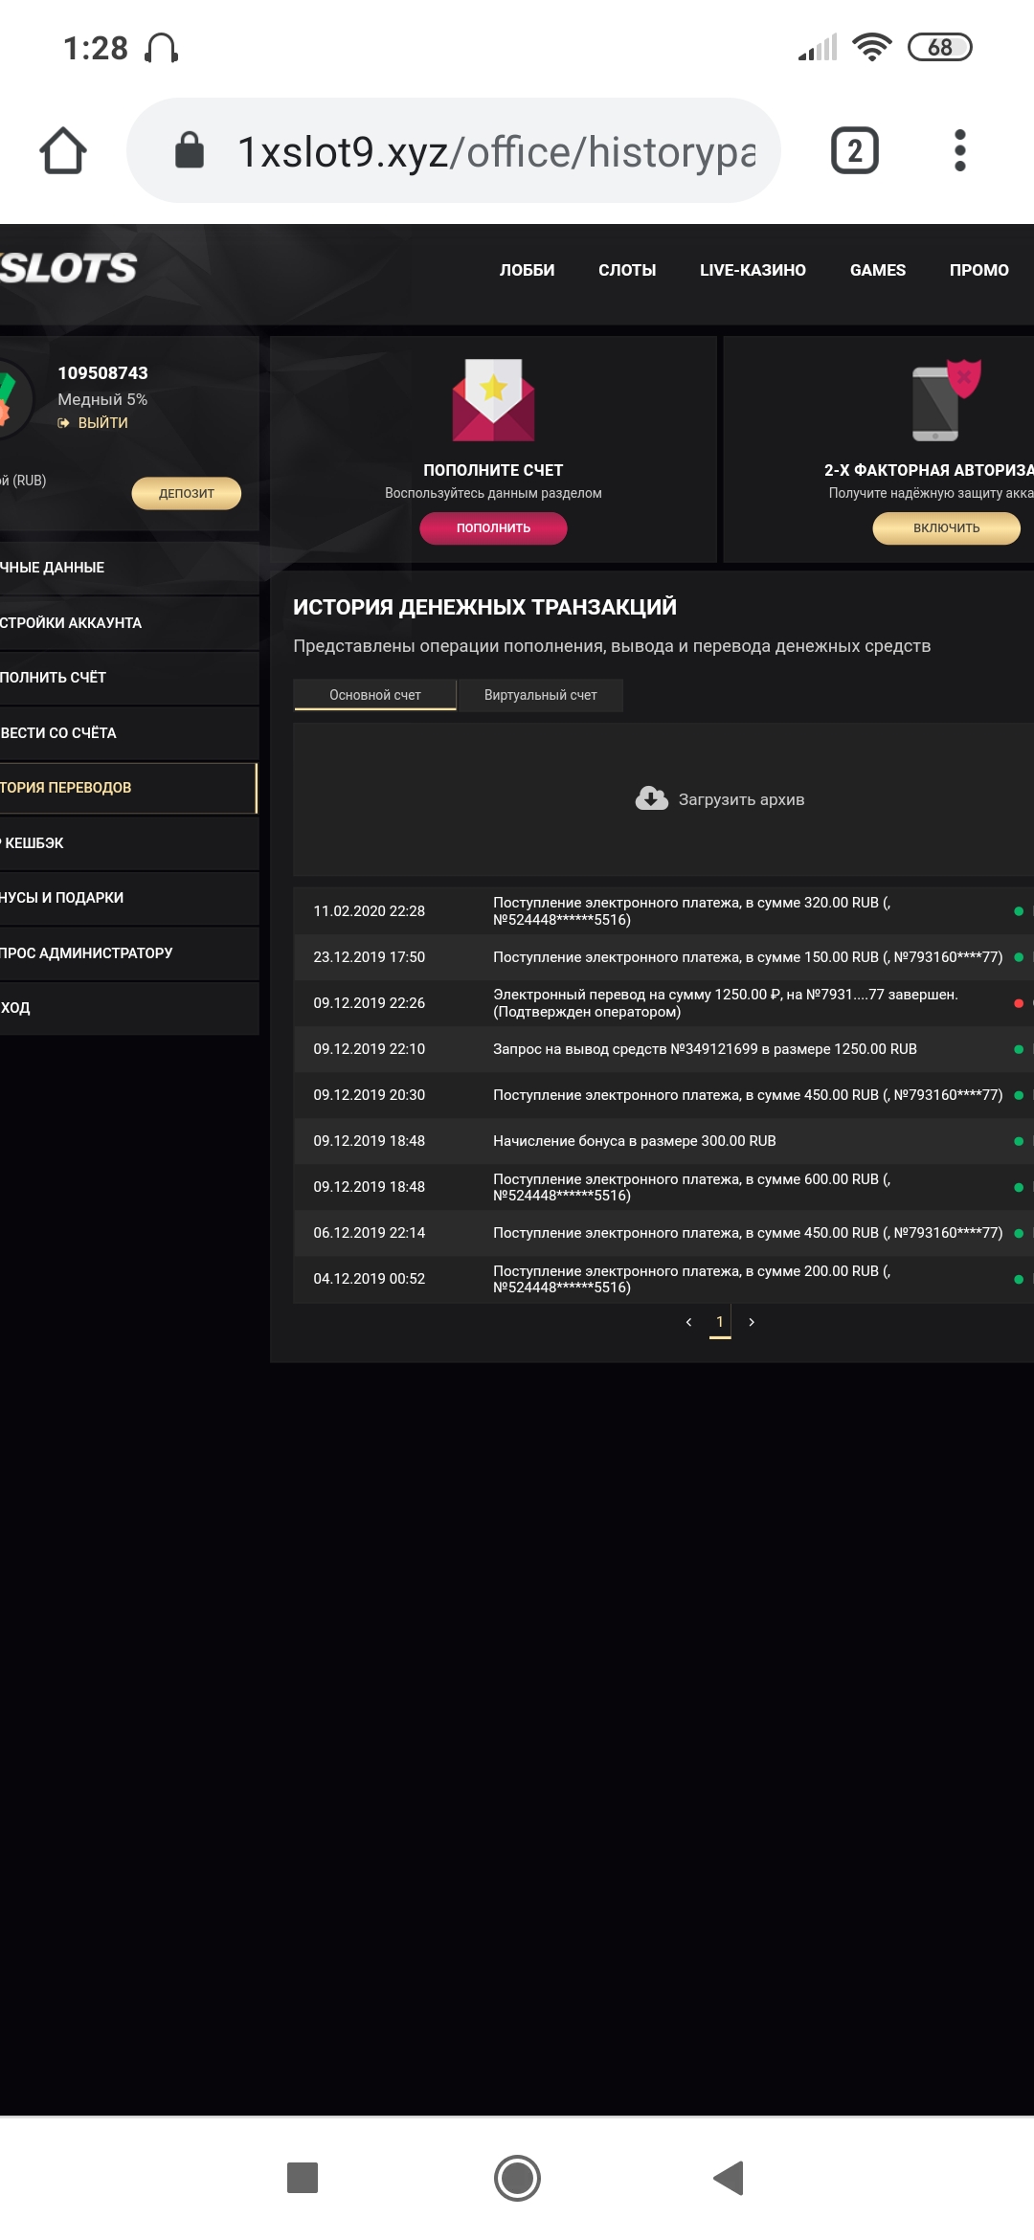Click the red ПОПОЛНИТЬ button
Image resolution: width=1034 pixels, height=2240 pixels.
pos(493,527)
